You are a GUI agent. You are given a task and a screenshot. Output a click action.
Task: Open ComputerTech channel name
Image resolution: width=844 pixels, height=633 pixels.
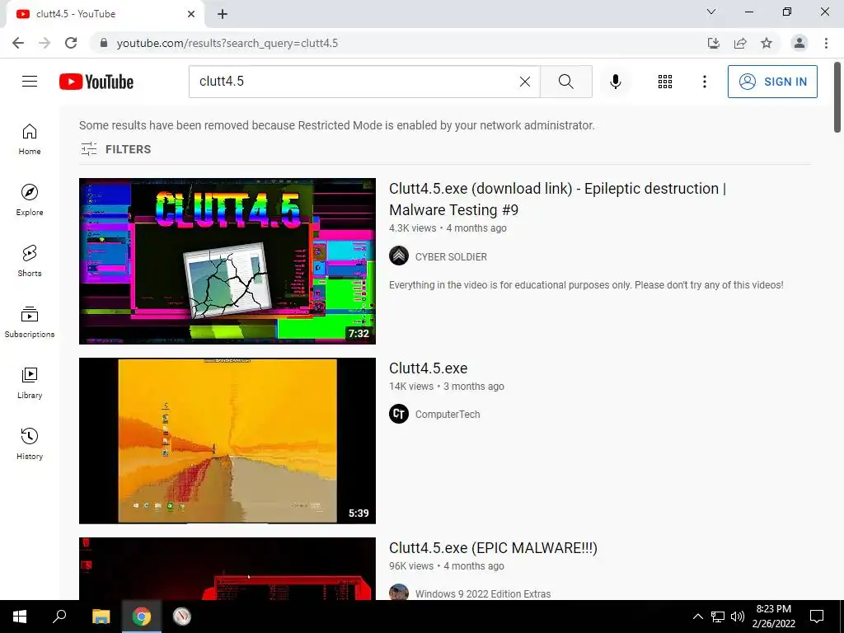point(448,415)
